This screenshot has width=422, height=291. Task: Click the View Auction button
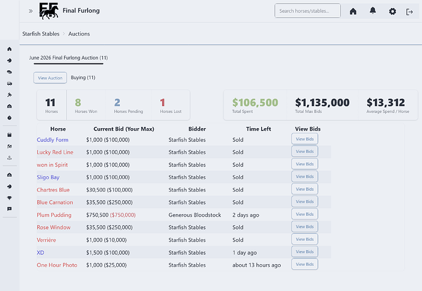[50, 78]
